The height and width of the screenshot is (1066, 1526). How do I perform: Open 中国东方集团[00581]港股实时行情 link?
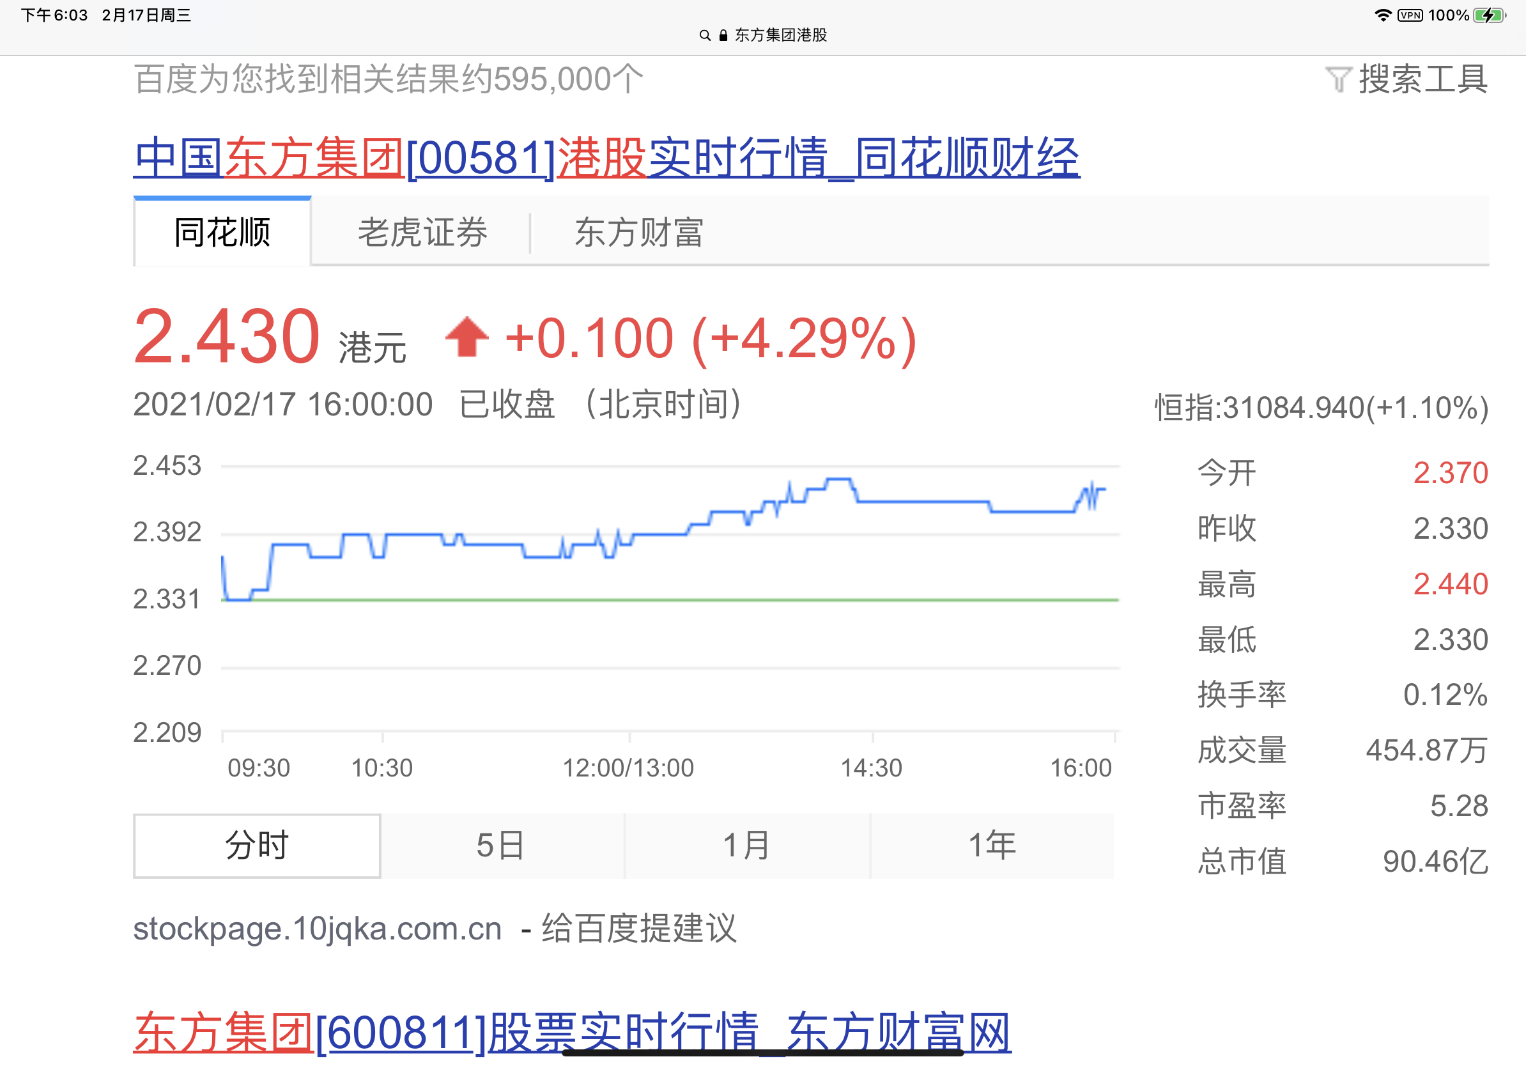tap(606, 158)
